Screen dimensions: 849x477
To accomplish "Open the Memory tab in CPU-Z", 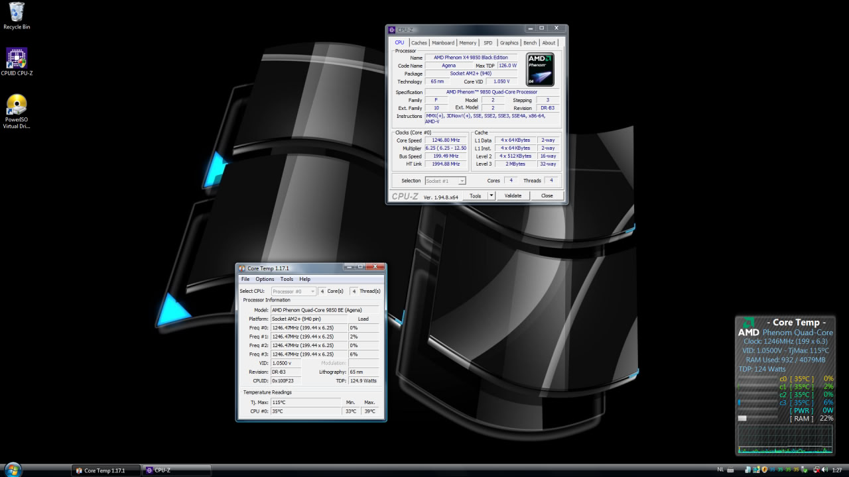I will point(468,43).
